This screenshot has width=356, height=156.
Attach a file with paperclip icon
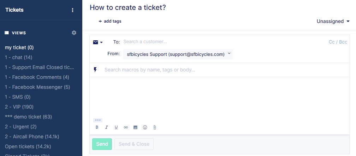click(155, 127)
